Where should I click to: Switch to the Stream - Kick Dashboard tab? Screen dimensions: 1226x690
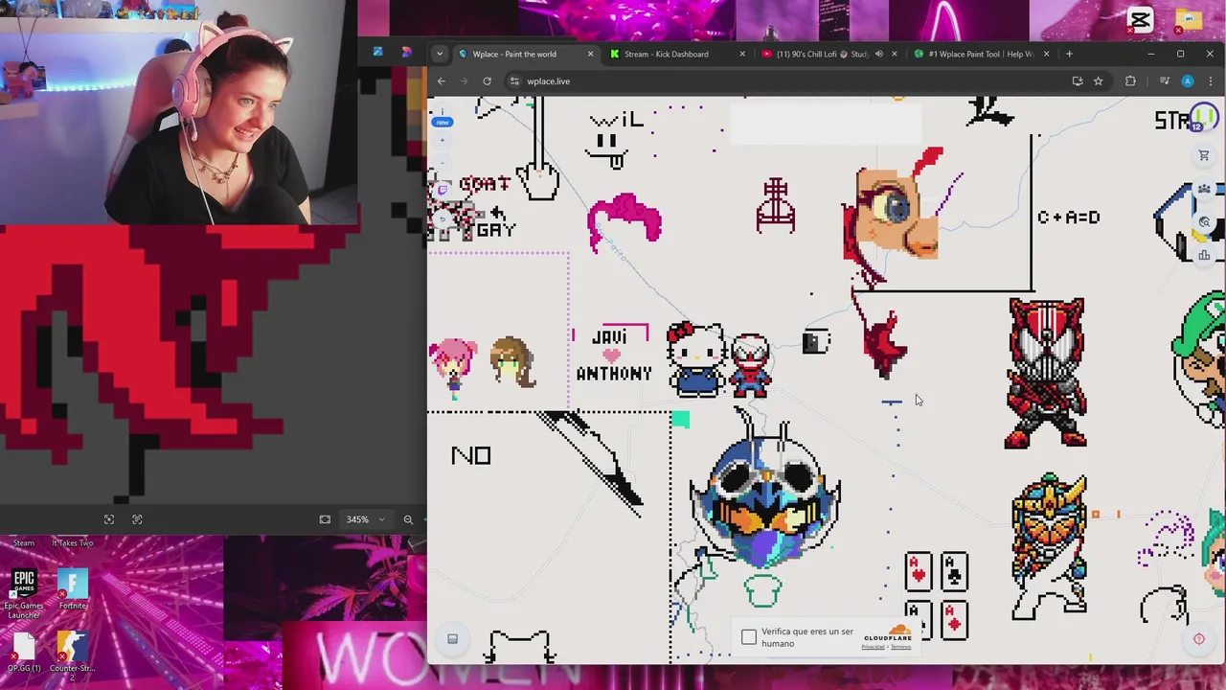[678, 54]
